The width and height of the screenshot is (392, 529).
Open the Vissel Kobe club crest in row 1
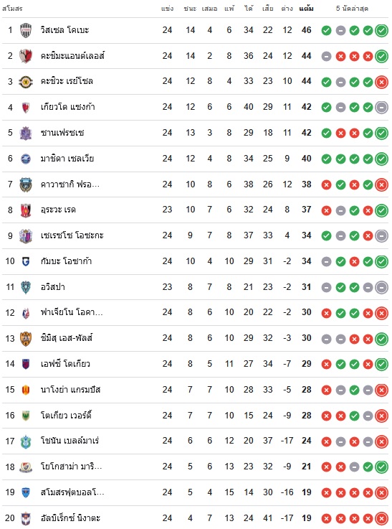(26, 30)
